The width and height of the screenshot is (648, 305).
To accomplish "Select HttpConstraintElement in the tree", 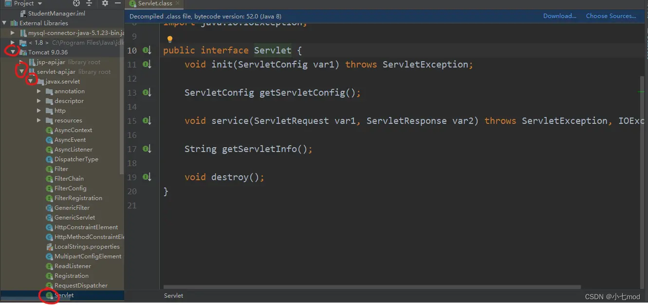I will click(62, 227).
